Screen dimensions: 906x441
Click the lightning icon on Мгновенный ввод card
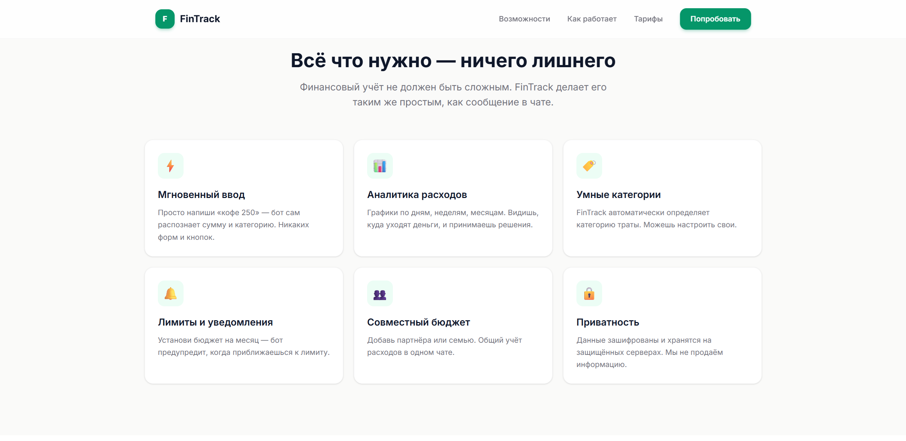click(x=170, y=165)
